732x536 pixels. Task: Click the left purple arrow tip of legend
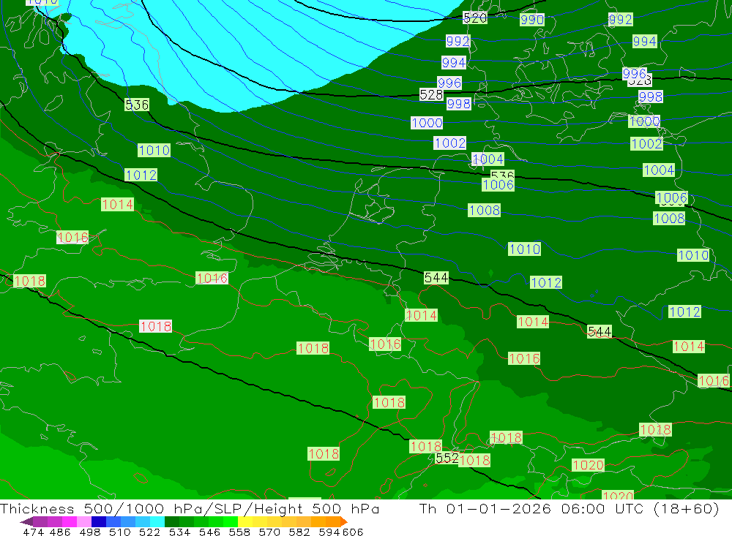coord(26,521)
